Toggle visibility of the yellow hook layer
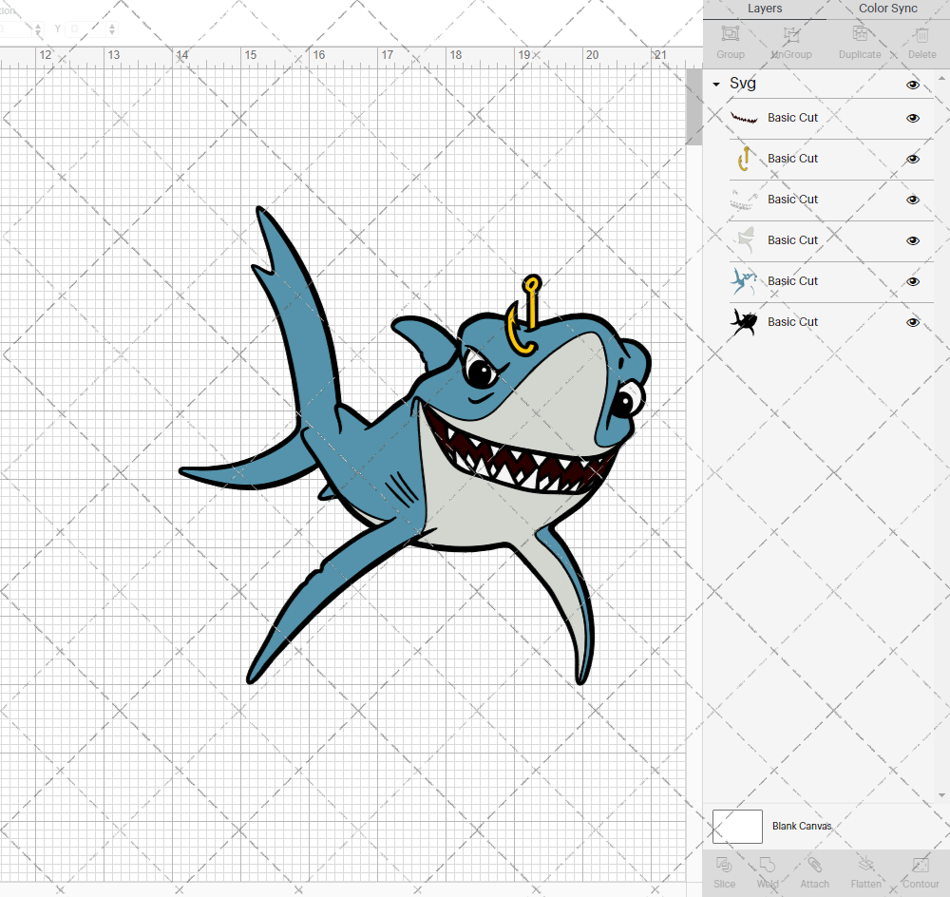This screenshot has width=950, height=897. coord(912,159)
